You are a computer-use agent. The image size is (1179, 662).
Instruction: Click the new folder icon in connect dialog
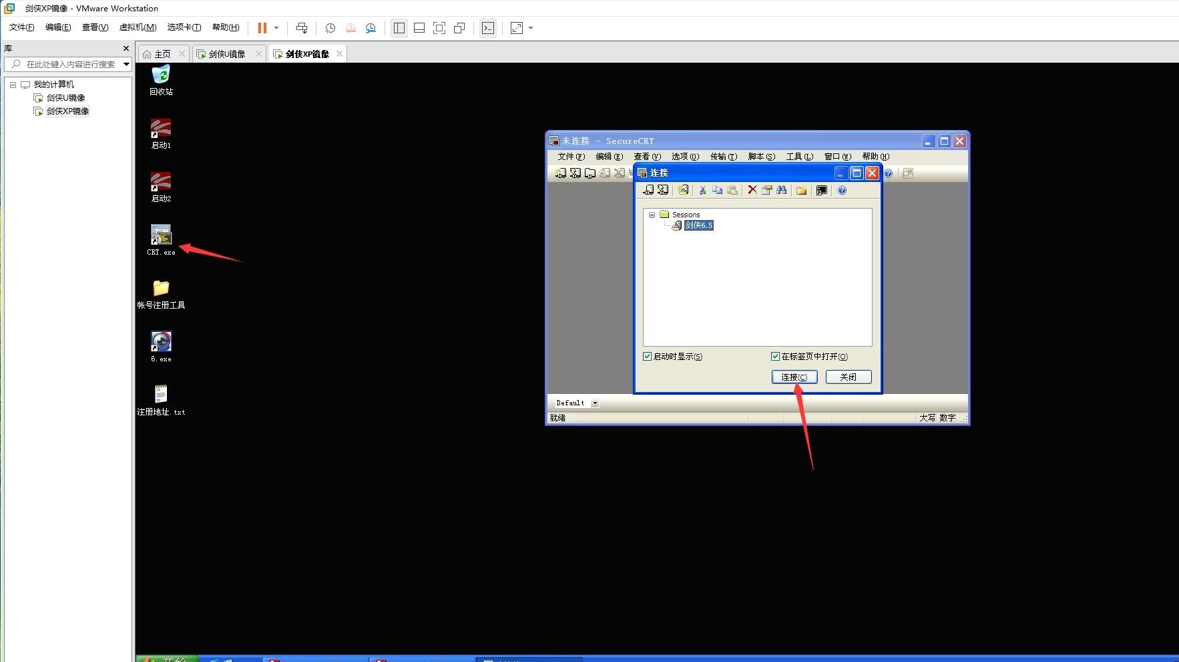coord(801,190)
